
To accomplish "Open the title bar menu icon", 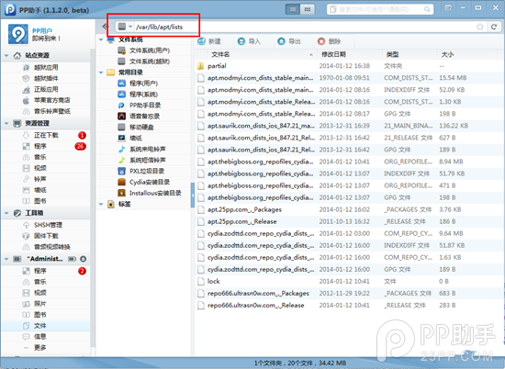I will pyautogui.click(x=448, y=7).
